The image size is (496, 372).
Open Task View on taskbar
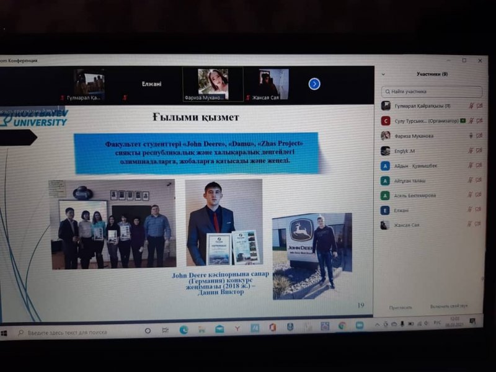(165, 330)
